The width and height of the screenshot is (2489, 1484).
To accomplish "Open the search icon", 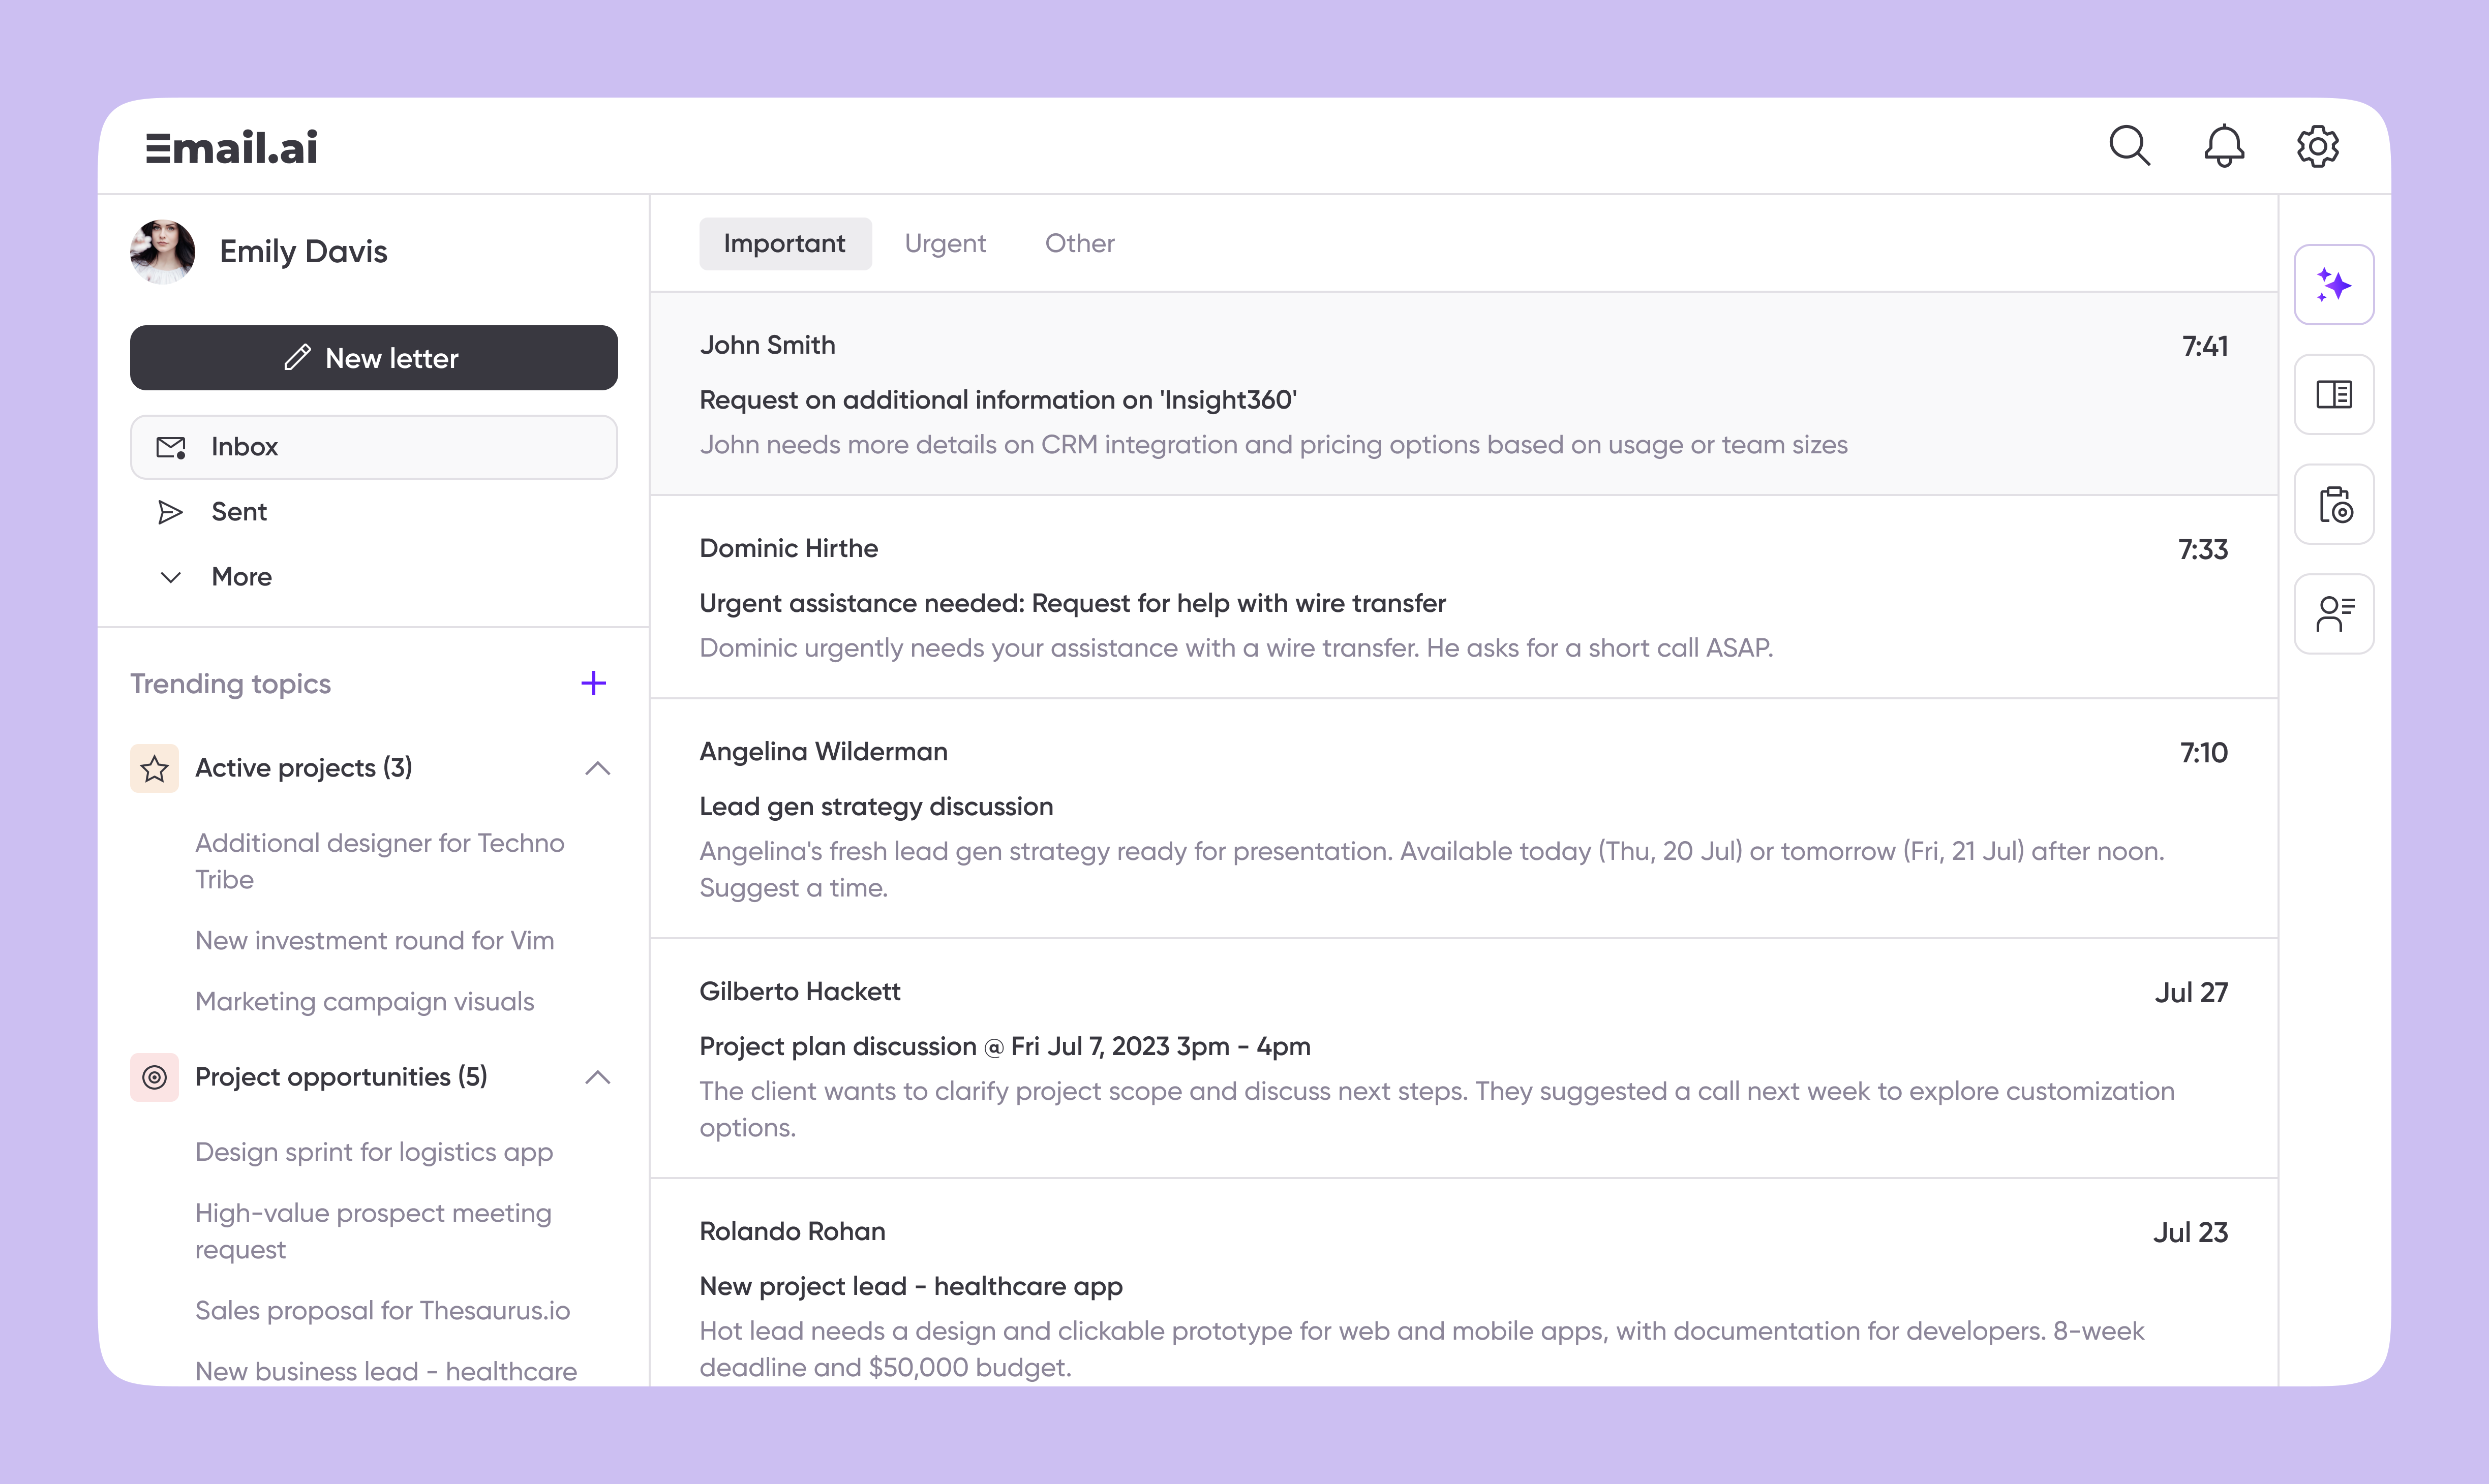I will tap(2129, 146).
